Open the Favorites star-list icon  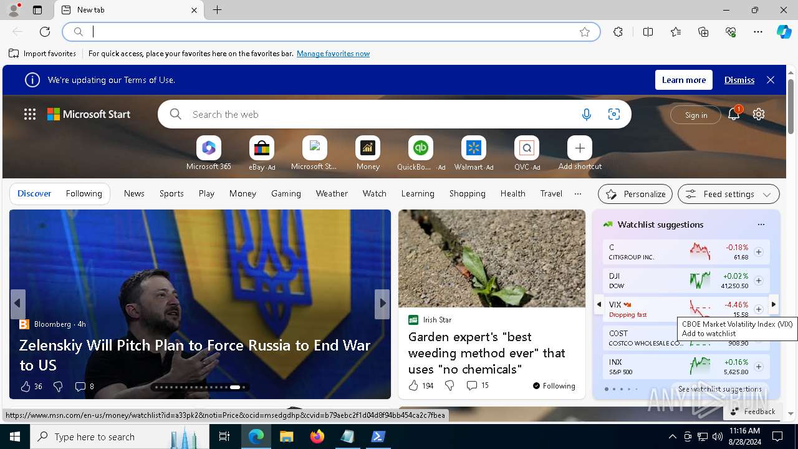[676, 32]
